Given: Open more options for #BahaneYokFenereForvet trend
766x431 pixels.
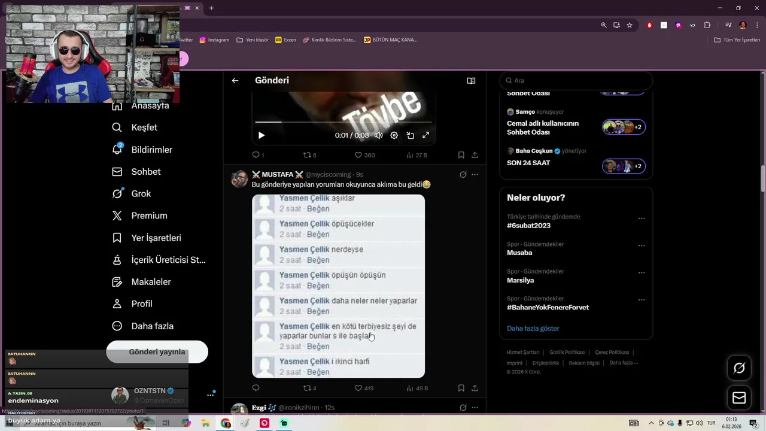Looking at the screenshot, I should pos(642,300).
